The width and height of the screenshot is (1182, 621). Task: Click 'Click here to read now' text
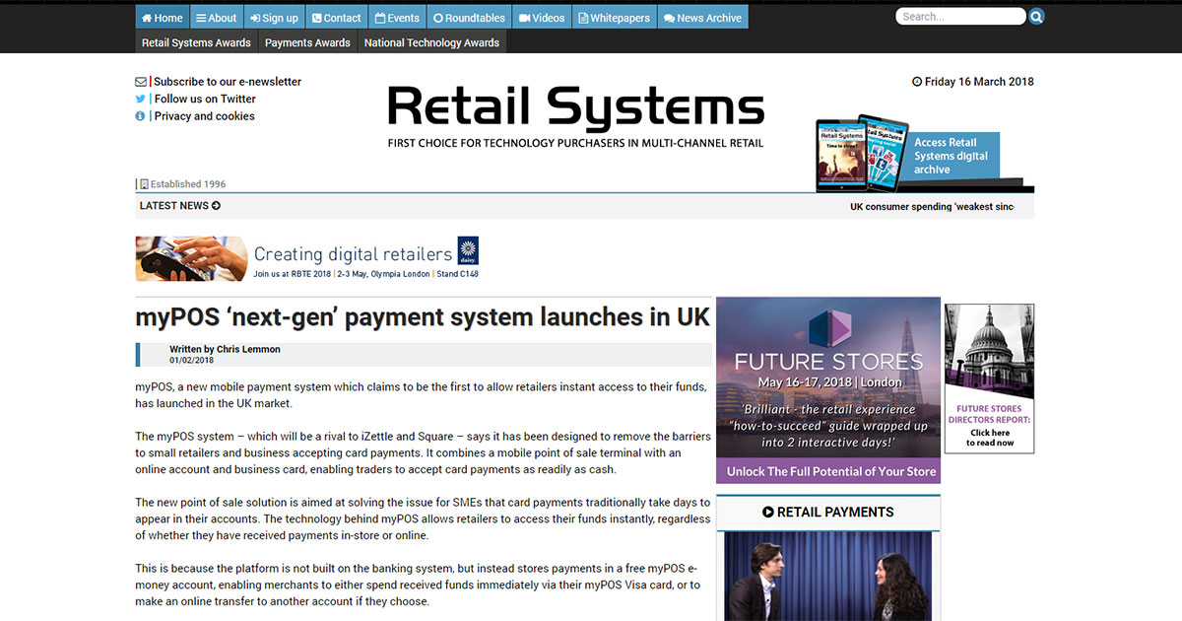coord(989,438)
